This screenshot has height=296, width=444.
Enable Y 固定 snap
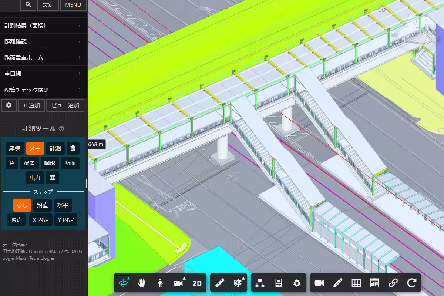[66, 220]
